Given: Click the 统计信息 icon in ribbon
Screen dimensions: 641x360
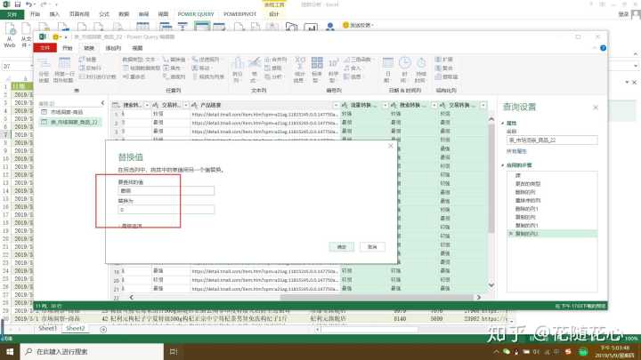Looking at the screenshot, I should click(x=300, y=73).
